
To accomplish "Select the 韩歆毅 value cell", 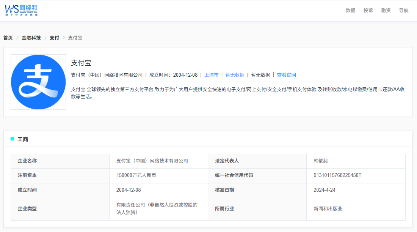I will click(x=356, y=161).
